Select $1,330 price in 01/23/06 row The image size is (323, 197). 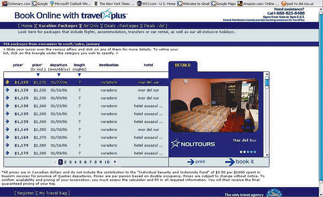point(40,82)
